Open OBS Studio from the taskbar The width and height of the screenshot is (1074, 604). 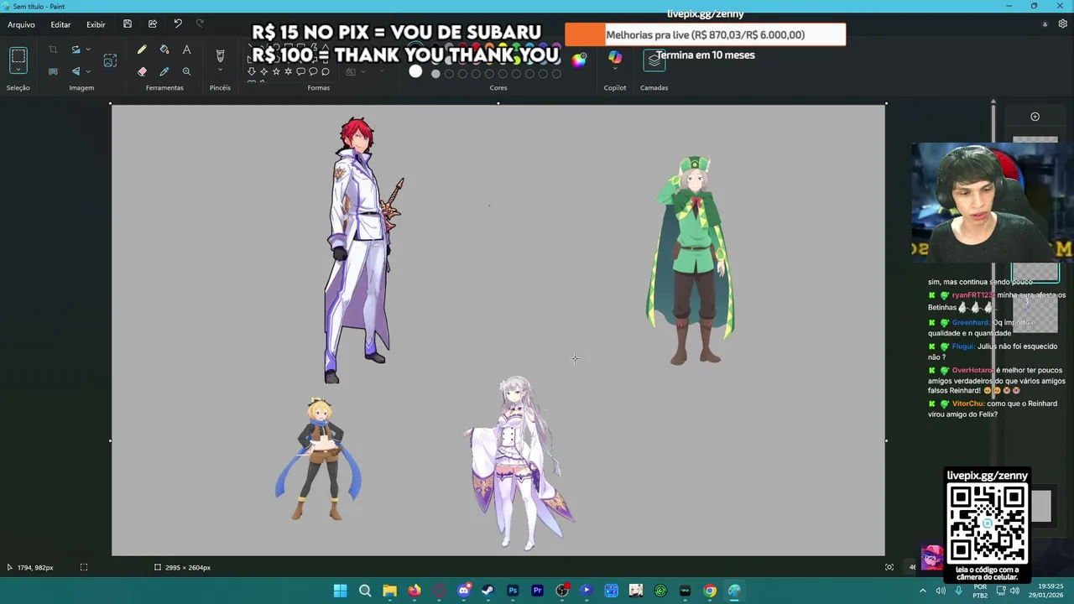click(x=562, y=591)
